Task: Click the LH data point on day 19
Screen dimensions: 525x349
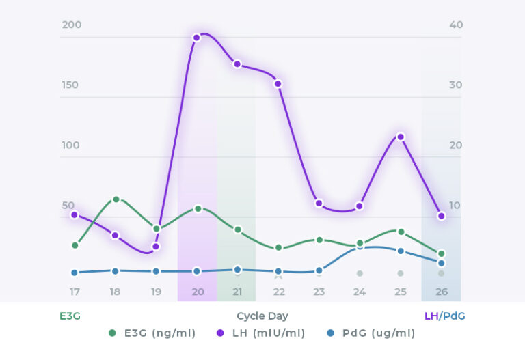Action: [x=156, y=247]
